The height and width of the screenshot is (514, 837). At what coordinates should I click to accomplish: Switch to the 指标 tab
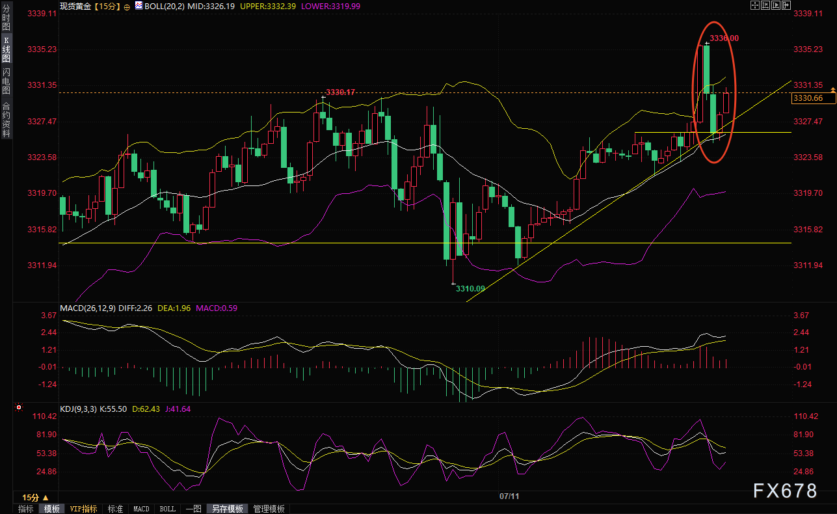pyautogui.click(x=26, y=509)
